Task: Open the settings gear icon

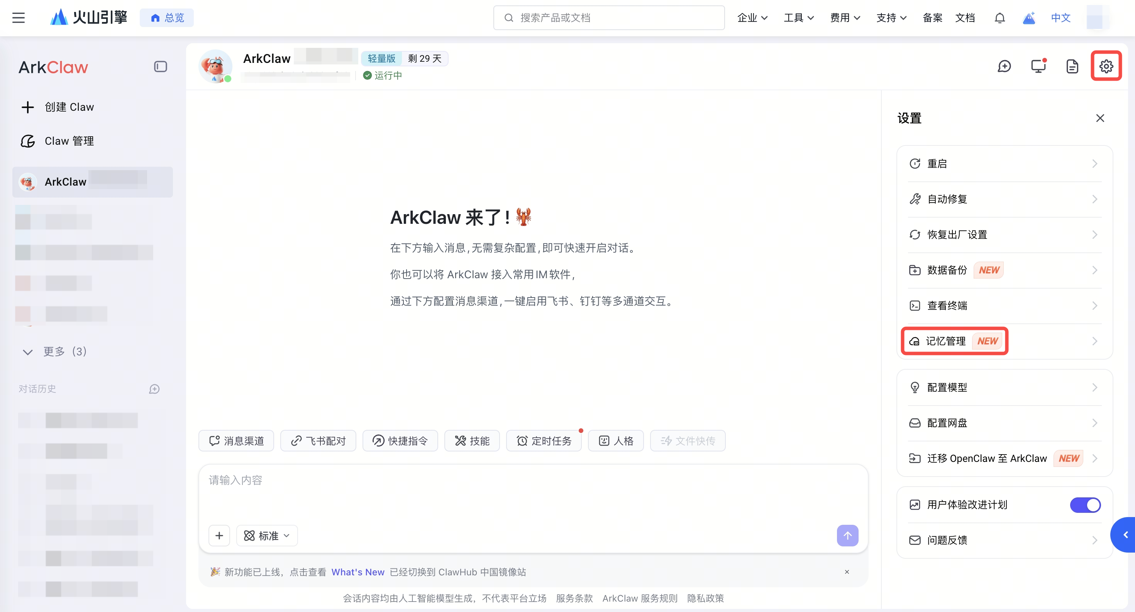Action: pyautogui.click(x=1106, y=66)
